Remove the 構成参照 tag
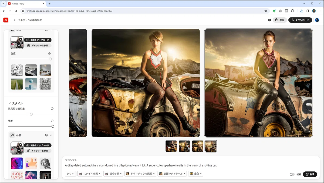 tap(121, 174)
